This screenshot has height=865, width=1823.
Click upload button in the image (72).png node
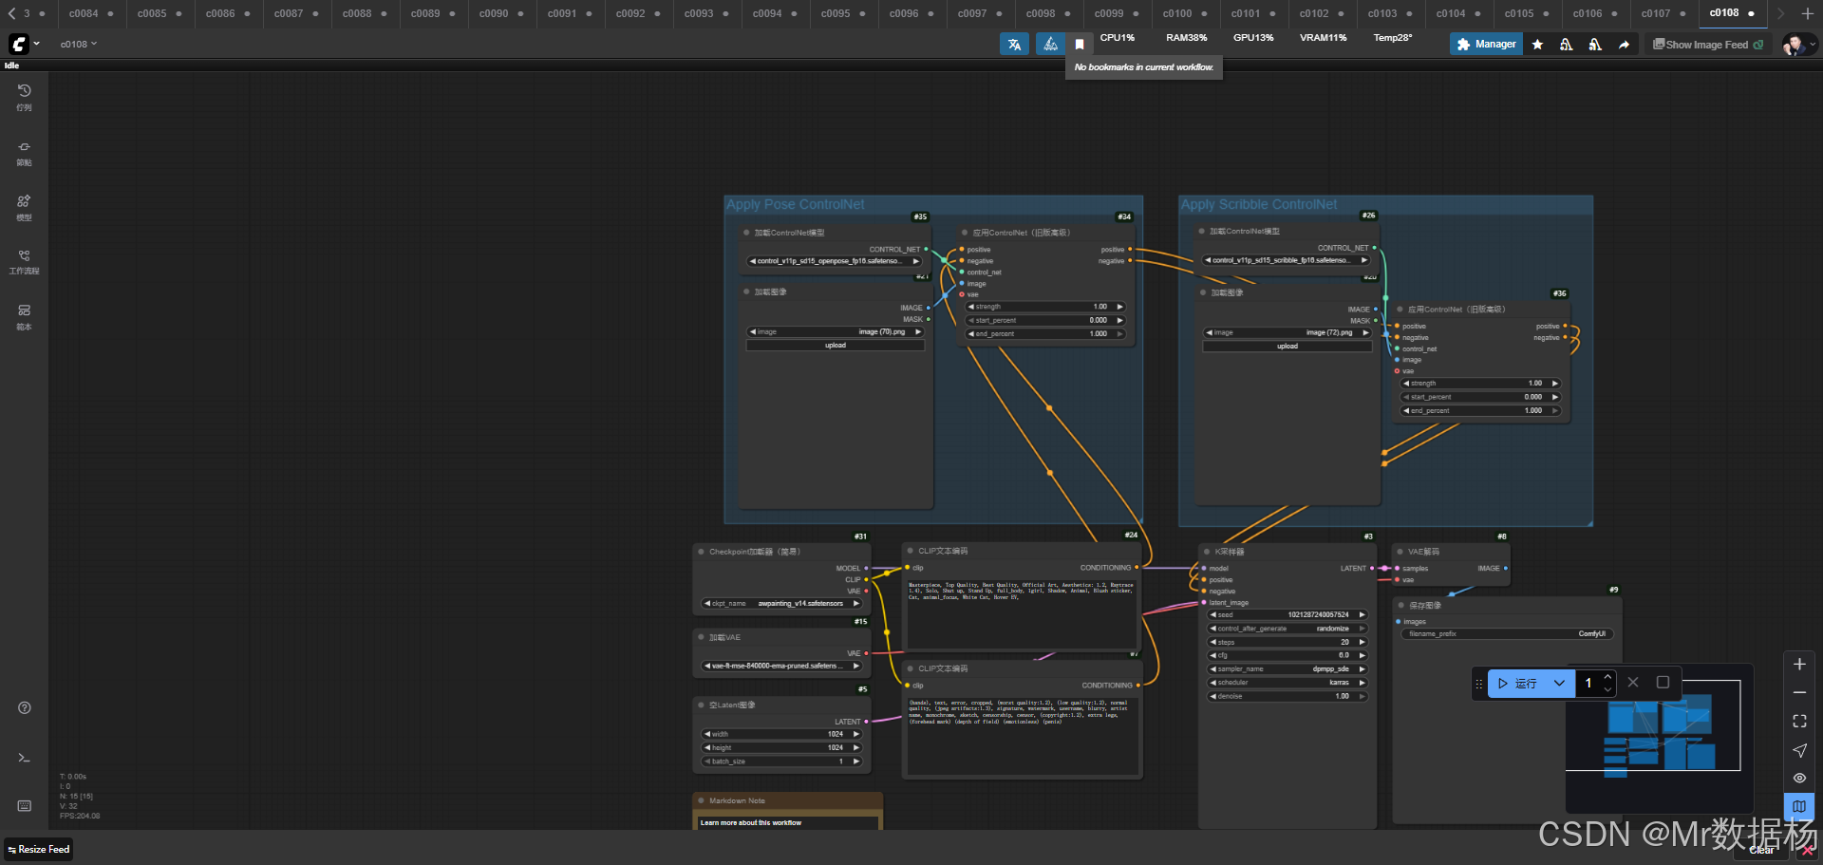[1287, 346]
